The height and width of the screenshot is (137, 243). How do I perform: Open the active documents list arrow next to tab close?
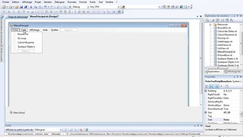click(197, 16)
